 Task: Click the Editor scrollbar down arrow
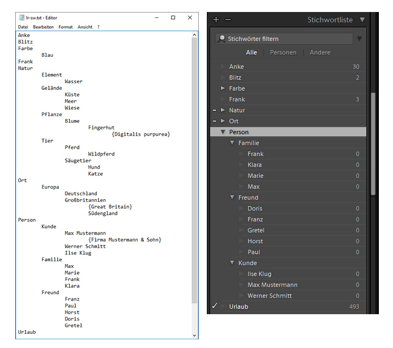point(194,335)
